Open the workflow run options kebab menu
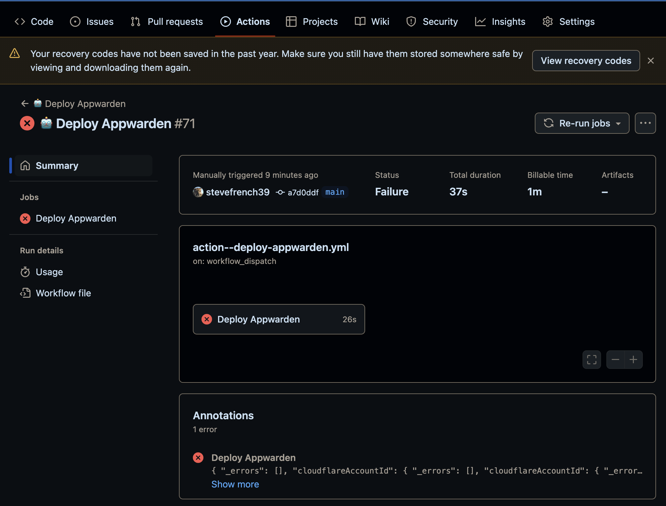This screenshot has width=666, height=506. pos(645,123)
